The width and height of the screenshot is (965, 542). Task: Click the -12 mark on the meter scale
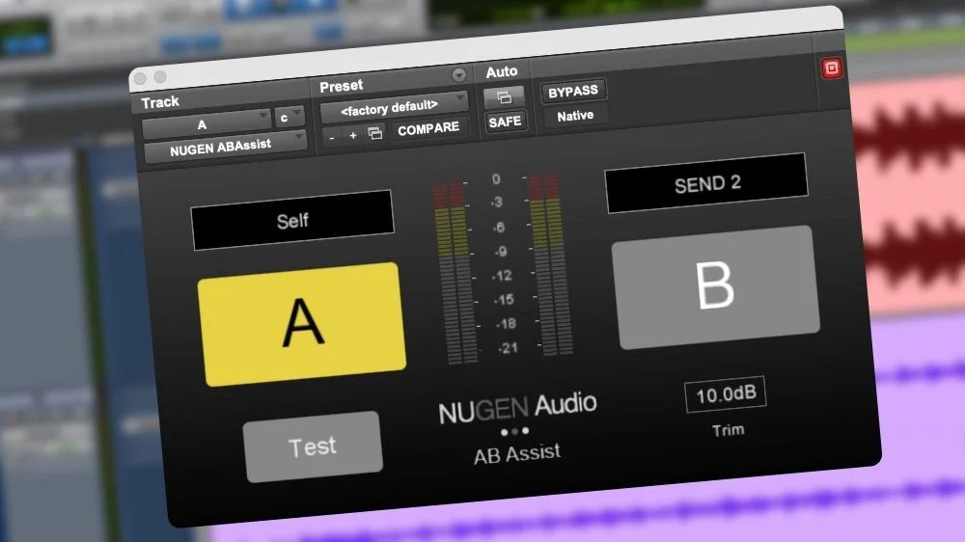point(502,276)
